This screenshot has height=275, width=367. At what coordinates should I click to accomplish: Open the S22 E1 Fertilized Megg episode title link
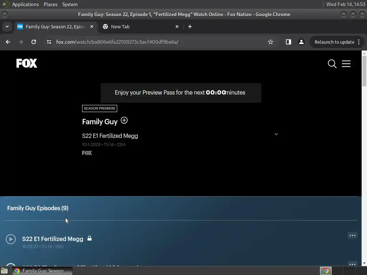pyautogui.click(x=53, y=239)
